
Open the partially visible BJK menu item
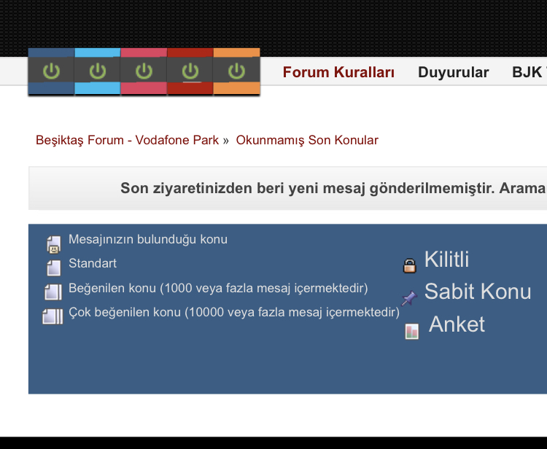(528, 72)
